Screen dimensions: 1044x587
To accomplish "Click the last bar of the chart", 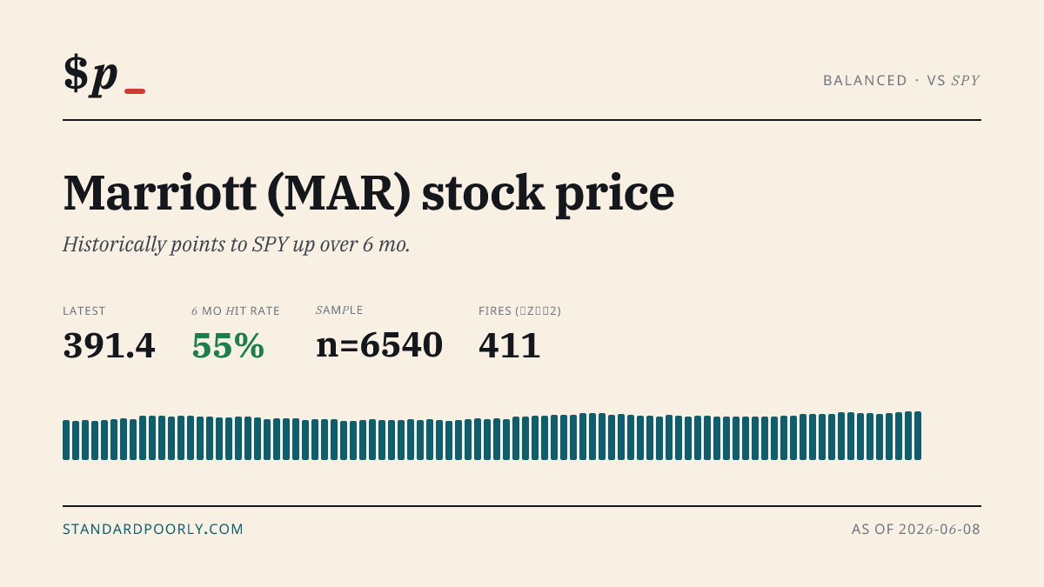I will [918, 436].
